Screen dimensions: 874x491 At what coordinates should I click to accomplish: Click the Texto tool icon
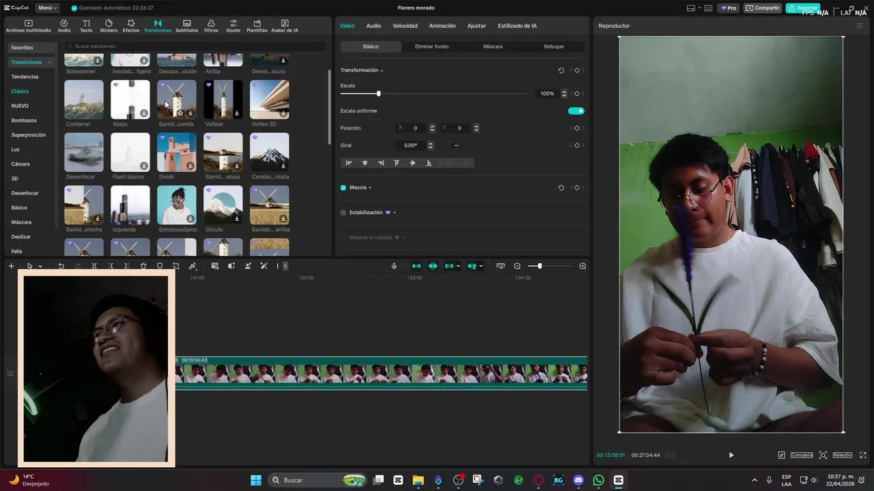(x=86, y=26)
